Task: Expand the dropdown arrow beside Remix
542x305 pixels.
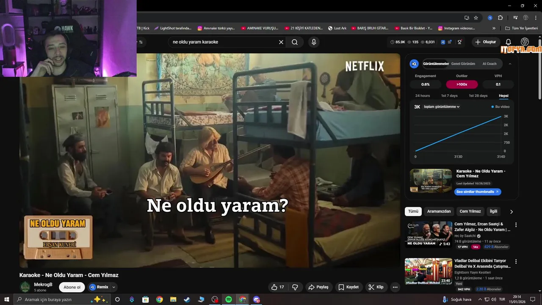Action: pyautogui.click(x=113, y=287)
